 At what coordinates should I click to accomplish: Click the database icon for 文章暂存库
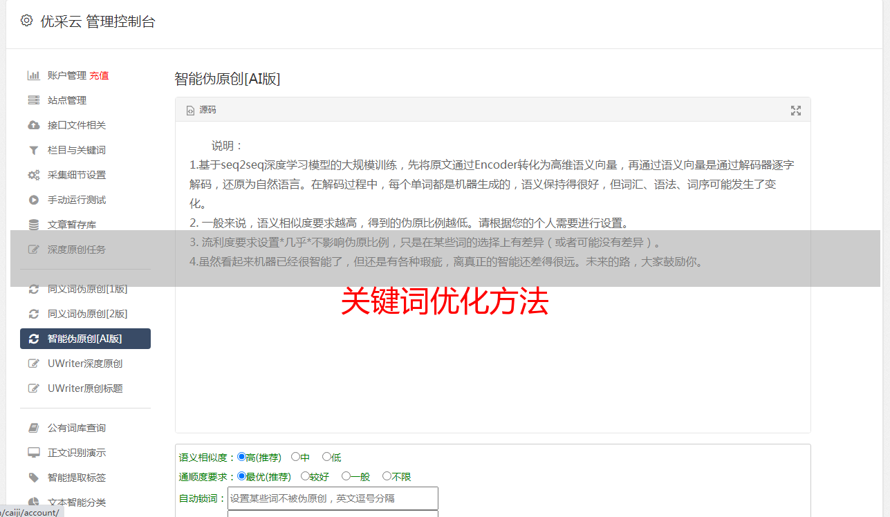[x=33, y=225]
